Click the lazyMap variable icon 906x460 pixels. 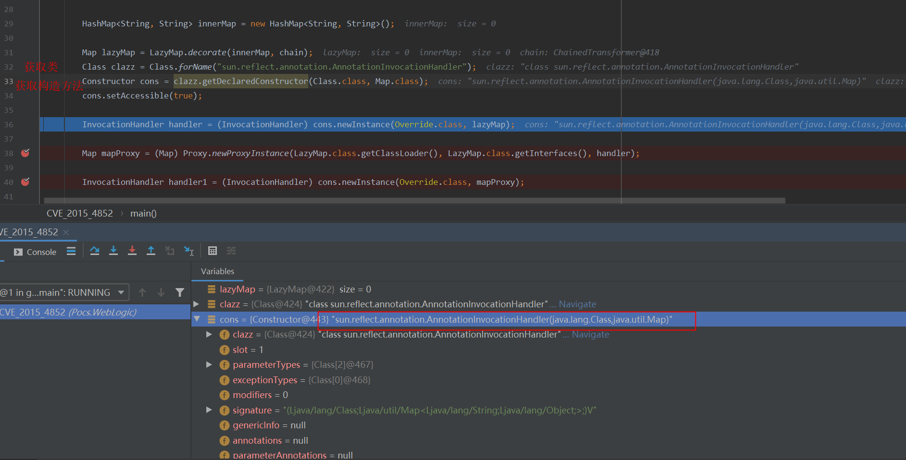pyautogui.click(x=212, y=289)
